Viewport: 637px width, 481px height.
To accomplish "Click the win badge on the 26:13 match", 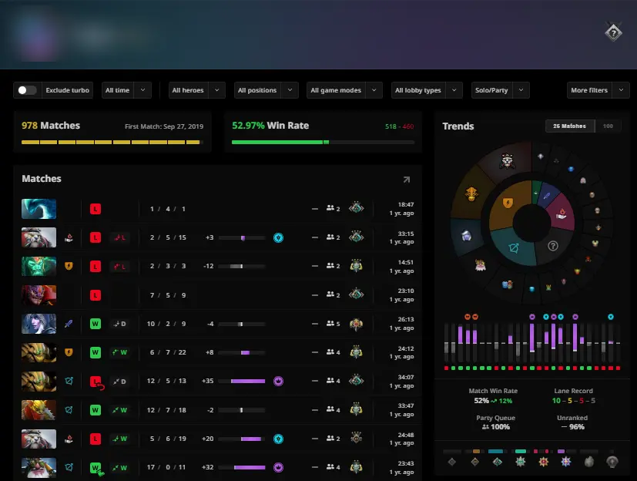I will click(x=95, y=324).
